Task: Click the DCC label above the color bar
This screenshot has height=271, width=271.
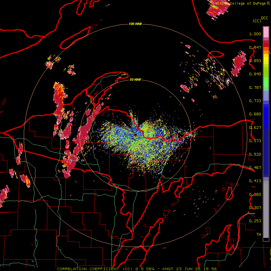Action: (x=265, y=18)
